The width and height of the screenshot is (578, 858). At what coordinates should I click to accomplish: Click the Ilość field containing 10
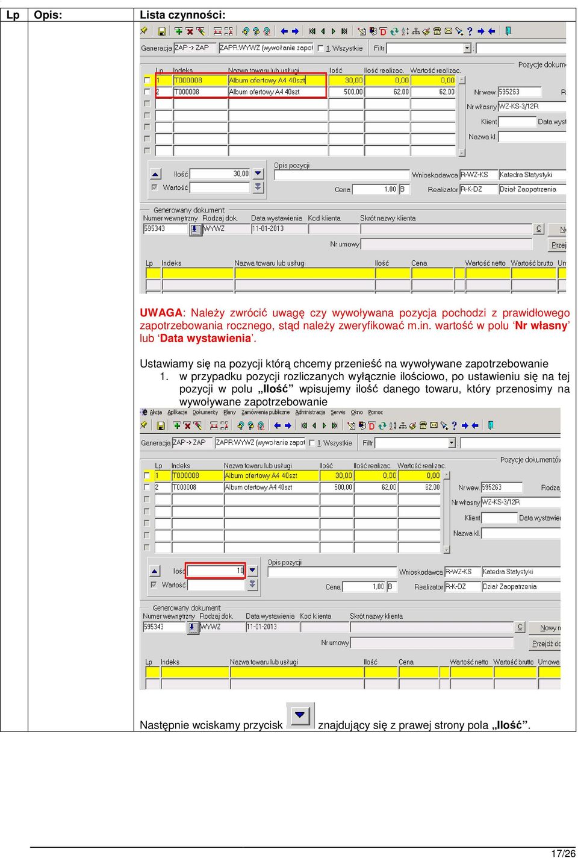pyautogui.click(x=216, y=571)
